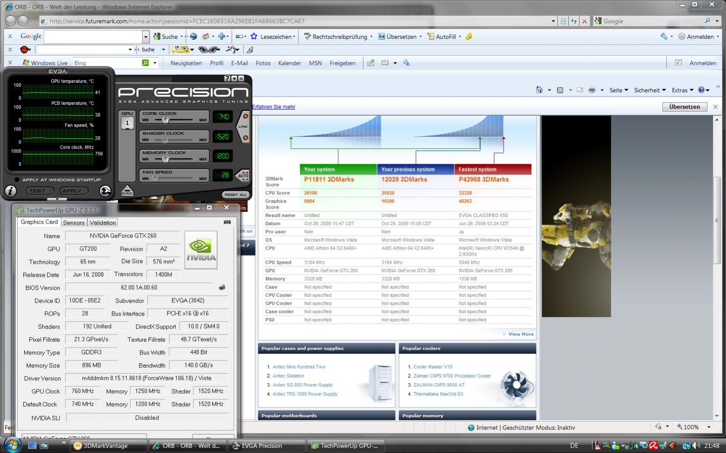Open the Seite menu
The width and height of the screenshot is (726, 453).
click(619, 90)
